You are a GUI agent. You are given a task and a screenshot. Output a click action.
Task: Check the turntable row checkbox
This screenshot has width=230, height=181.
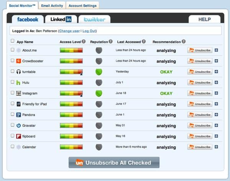coord(13,71)
